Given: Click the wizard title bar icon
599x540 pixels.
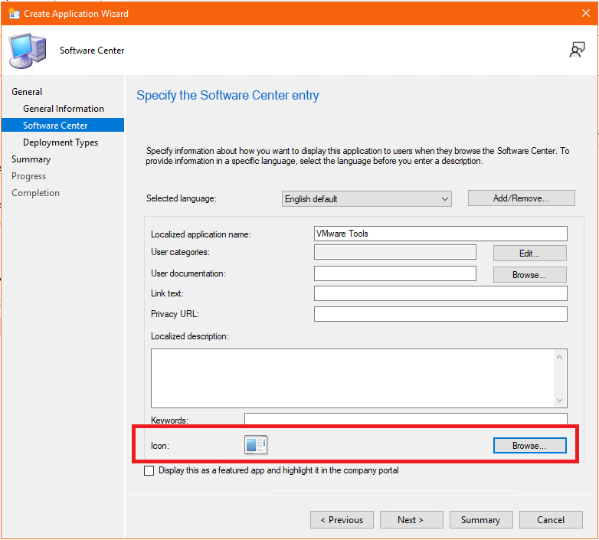Looking at the screenshot, I should [13, 13].
